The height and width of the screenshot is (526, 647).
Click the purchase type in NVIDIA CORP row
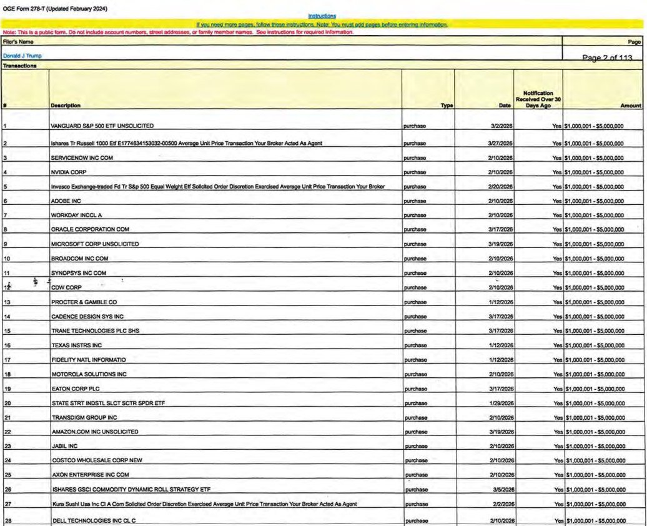[x=415, y=172]
